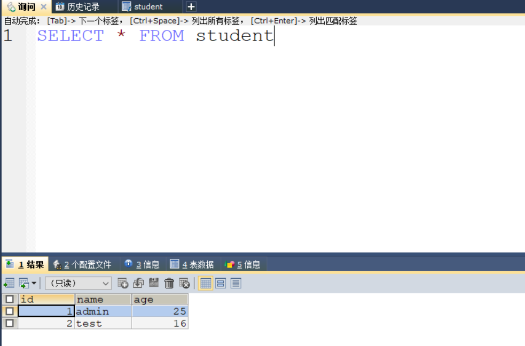The image size is (525, 346).
Task: Toggle the select-all rows checkbox
Action: 10,299
